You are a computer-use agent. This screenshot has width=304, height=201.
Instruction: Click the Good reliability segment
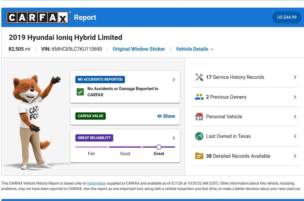tap(125, 147)
